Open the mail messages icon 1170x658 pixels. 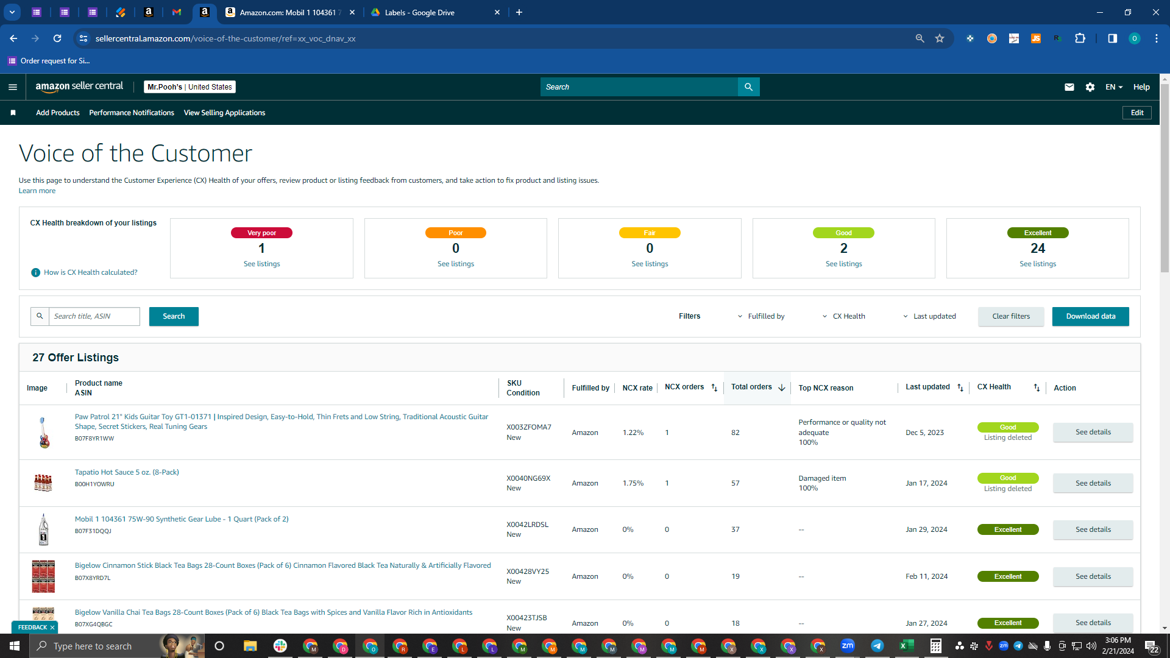[x=1069, y=87]
